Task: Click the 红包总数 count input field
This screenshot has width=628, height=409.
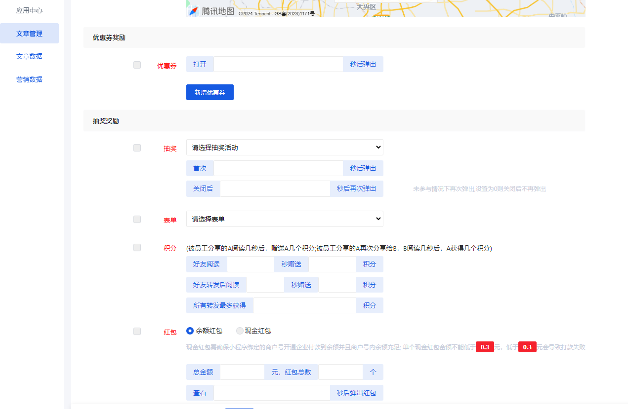Action: pyautogui.click(x=340, y=372)
